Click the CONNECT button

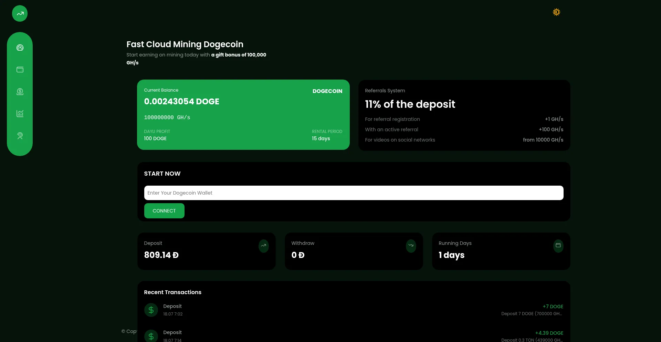[164, 211]
